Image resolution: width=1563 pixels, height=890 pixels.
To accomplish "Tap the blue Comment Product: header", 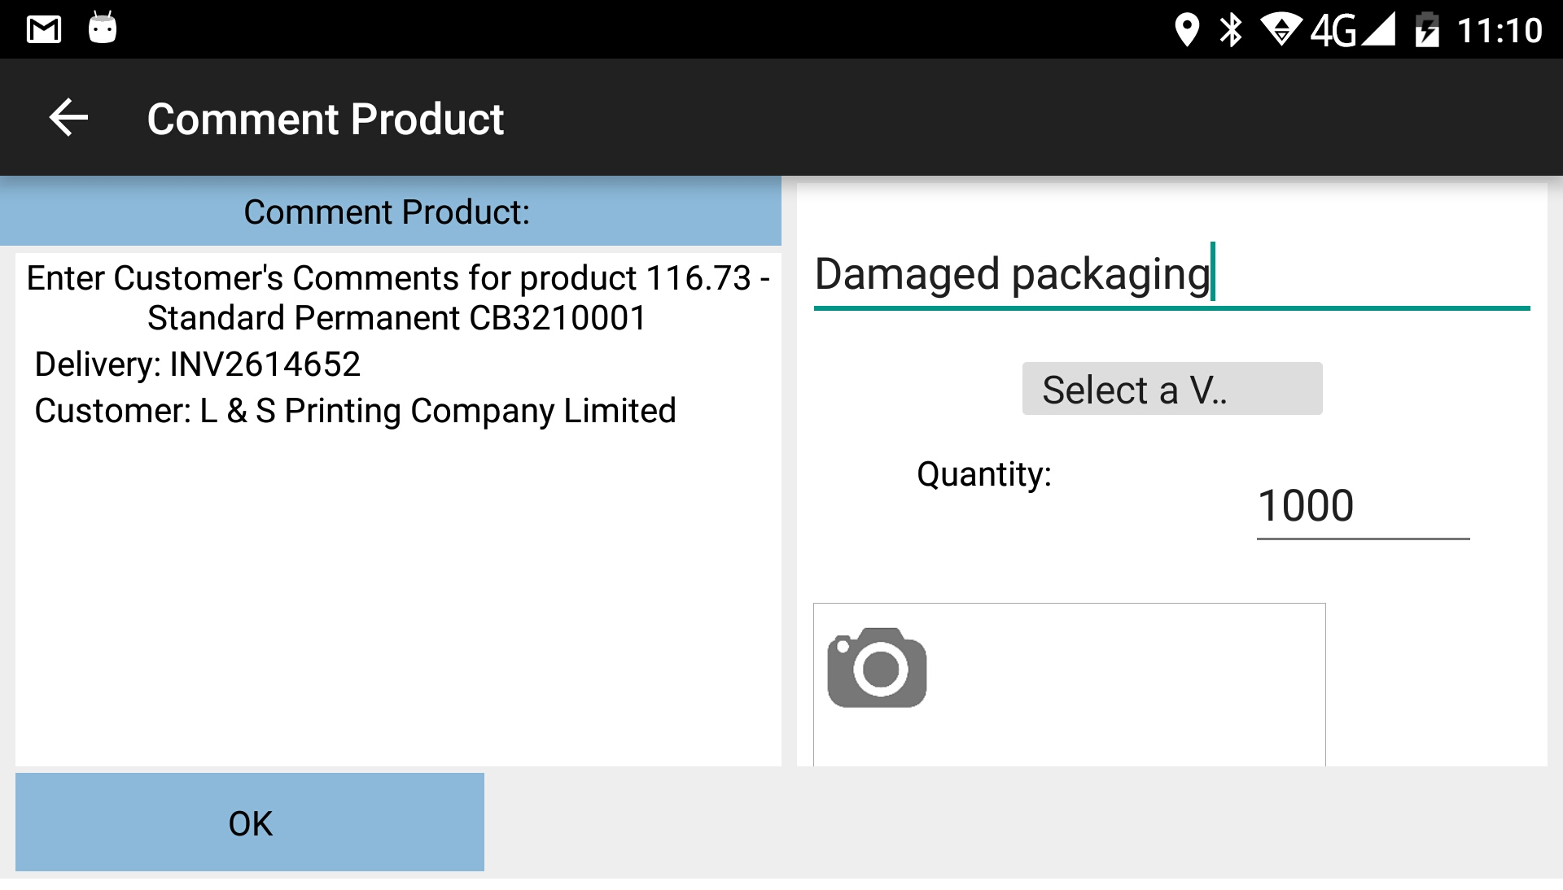I will [x=391, y=212].
